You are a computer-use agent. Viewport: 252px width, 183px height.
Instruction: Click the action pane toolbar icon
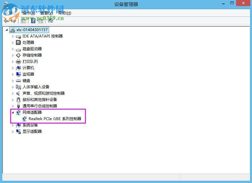click(41, 21)
